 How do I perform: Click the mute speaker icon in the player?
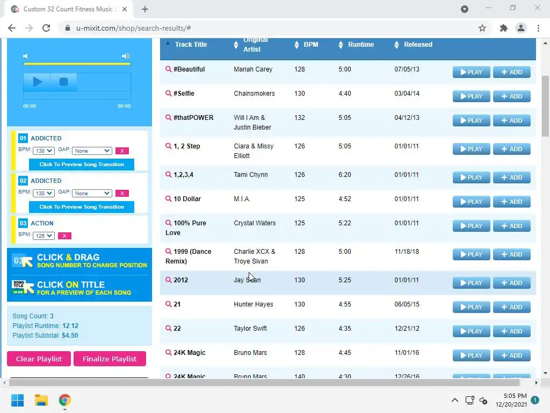pos(25,56)
